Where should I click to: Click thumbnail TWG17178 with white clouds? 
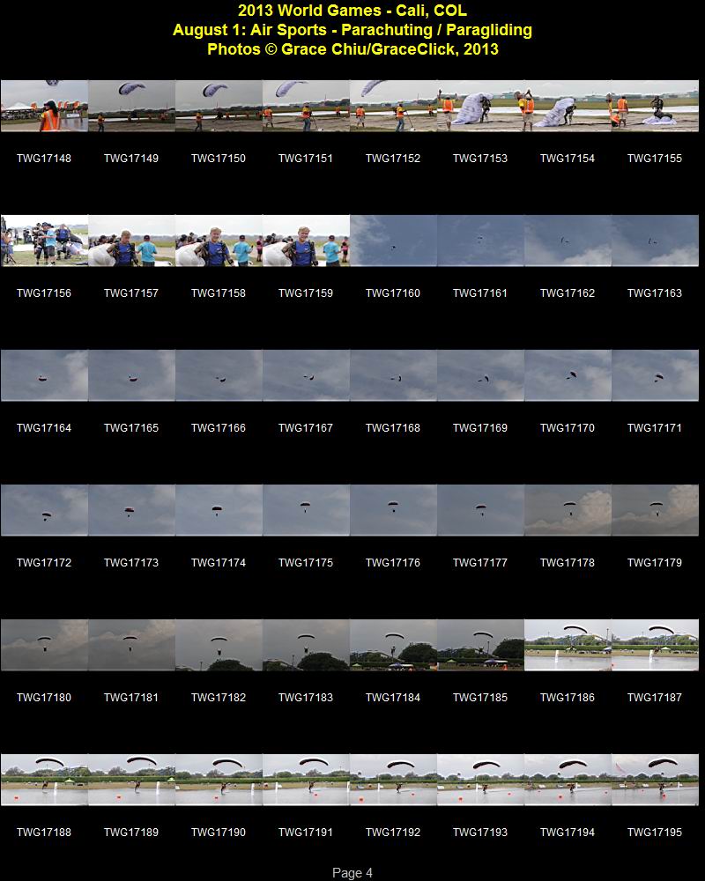pos(568,510)
